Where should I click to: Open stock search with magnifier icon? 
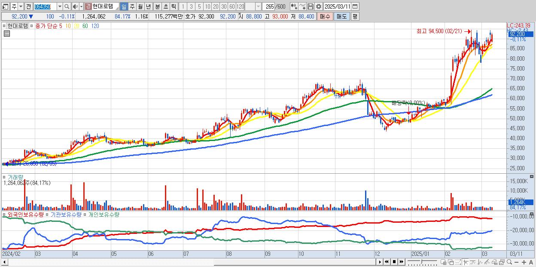67,6
